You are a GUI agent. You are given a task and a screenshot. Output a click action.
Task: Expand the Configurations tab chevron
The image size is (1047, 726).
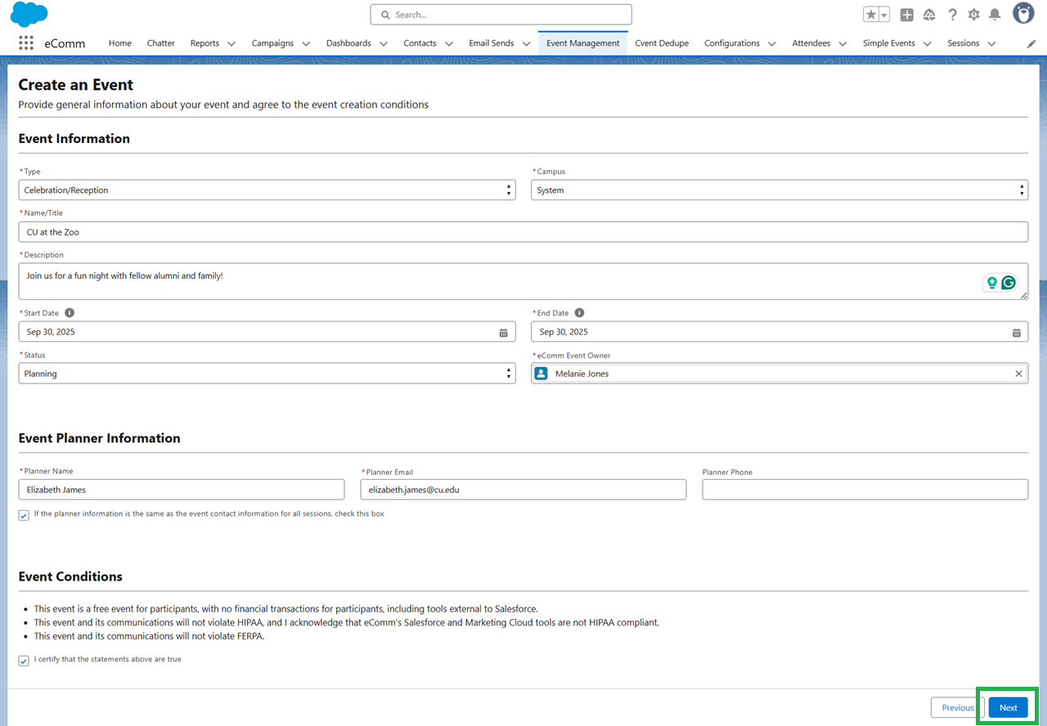pos(771,43)
